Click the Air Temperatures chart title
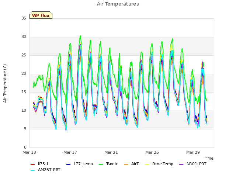 pos(118,4)
